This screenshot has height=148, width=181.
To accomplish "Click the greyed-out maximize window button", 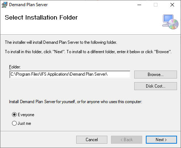I will pos(156,5).
